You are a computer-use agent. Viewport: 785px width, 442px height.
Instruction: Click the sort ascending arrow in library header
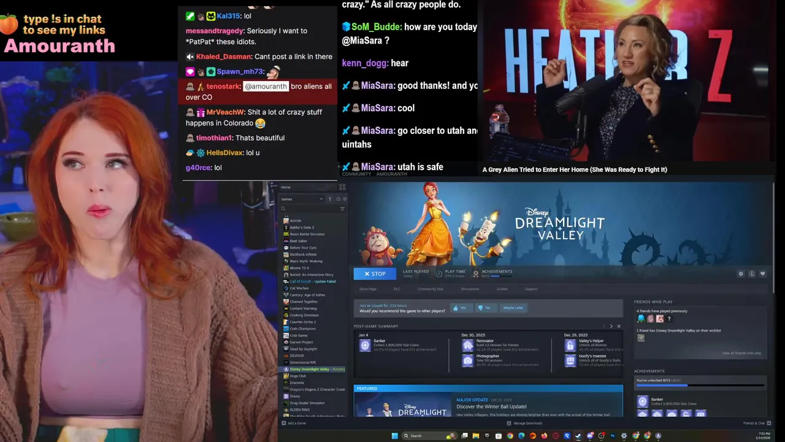pyautogui.click(x=330, y=199)
